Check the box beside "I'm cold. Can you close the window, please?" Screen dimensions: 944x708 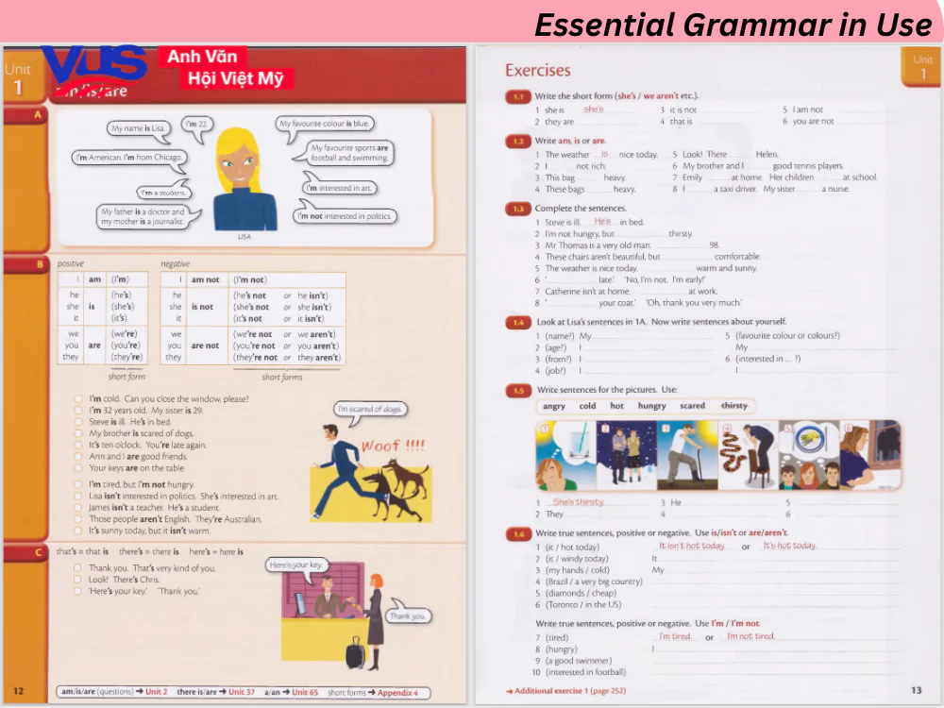[x=78, y=397]
